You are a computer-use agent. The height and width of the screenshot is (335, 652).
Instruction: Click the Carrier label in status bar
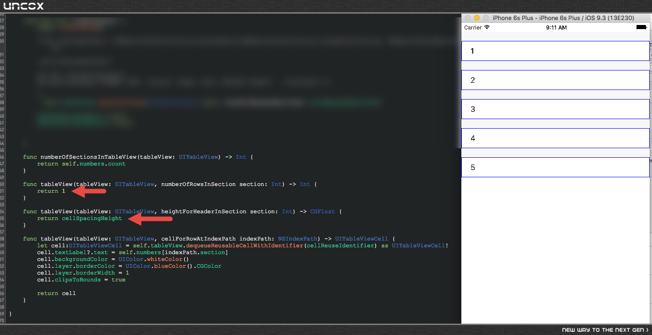(473, 28)
